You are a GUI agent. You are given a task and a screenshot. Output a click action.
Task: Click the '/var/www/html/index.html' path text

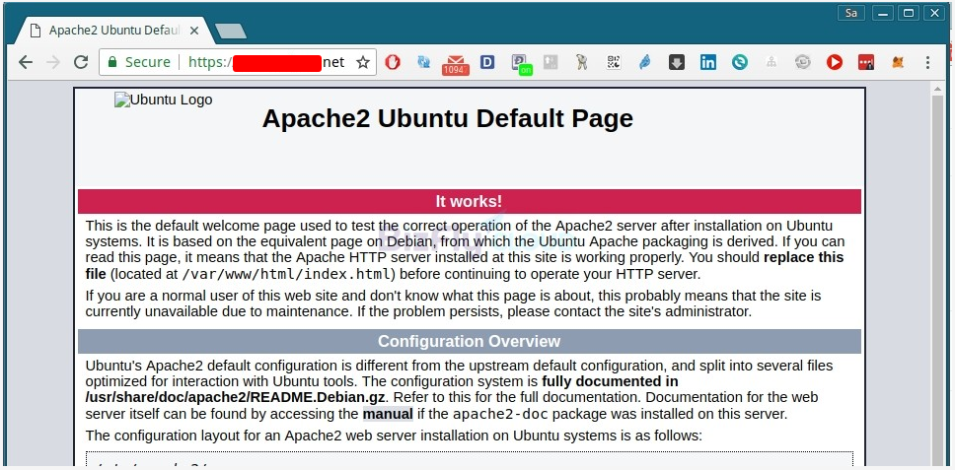pos(286,274)
